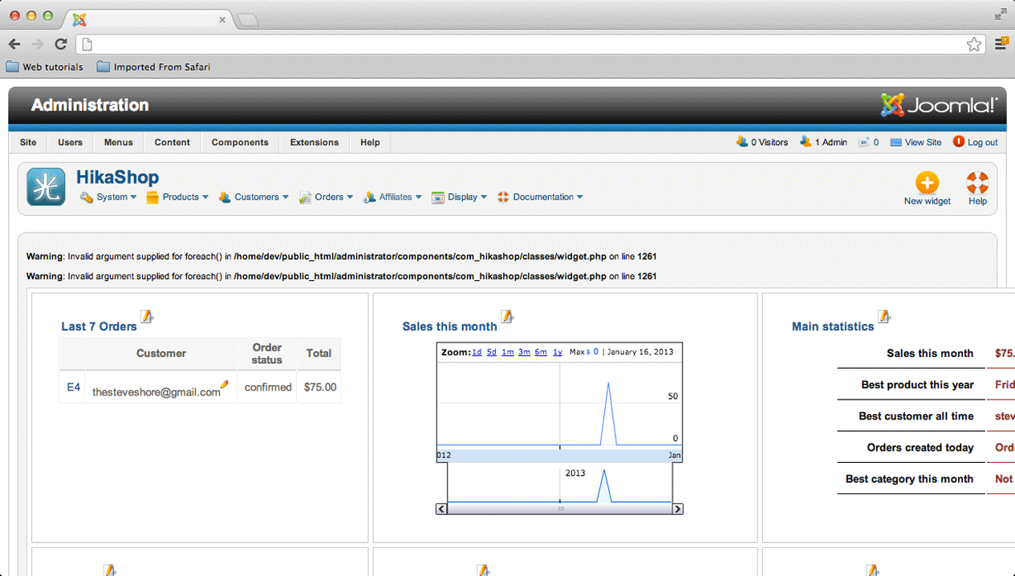Close the current browser tab
This screenshot has width=1015, height=576.
(x=222, y=20)
